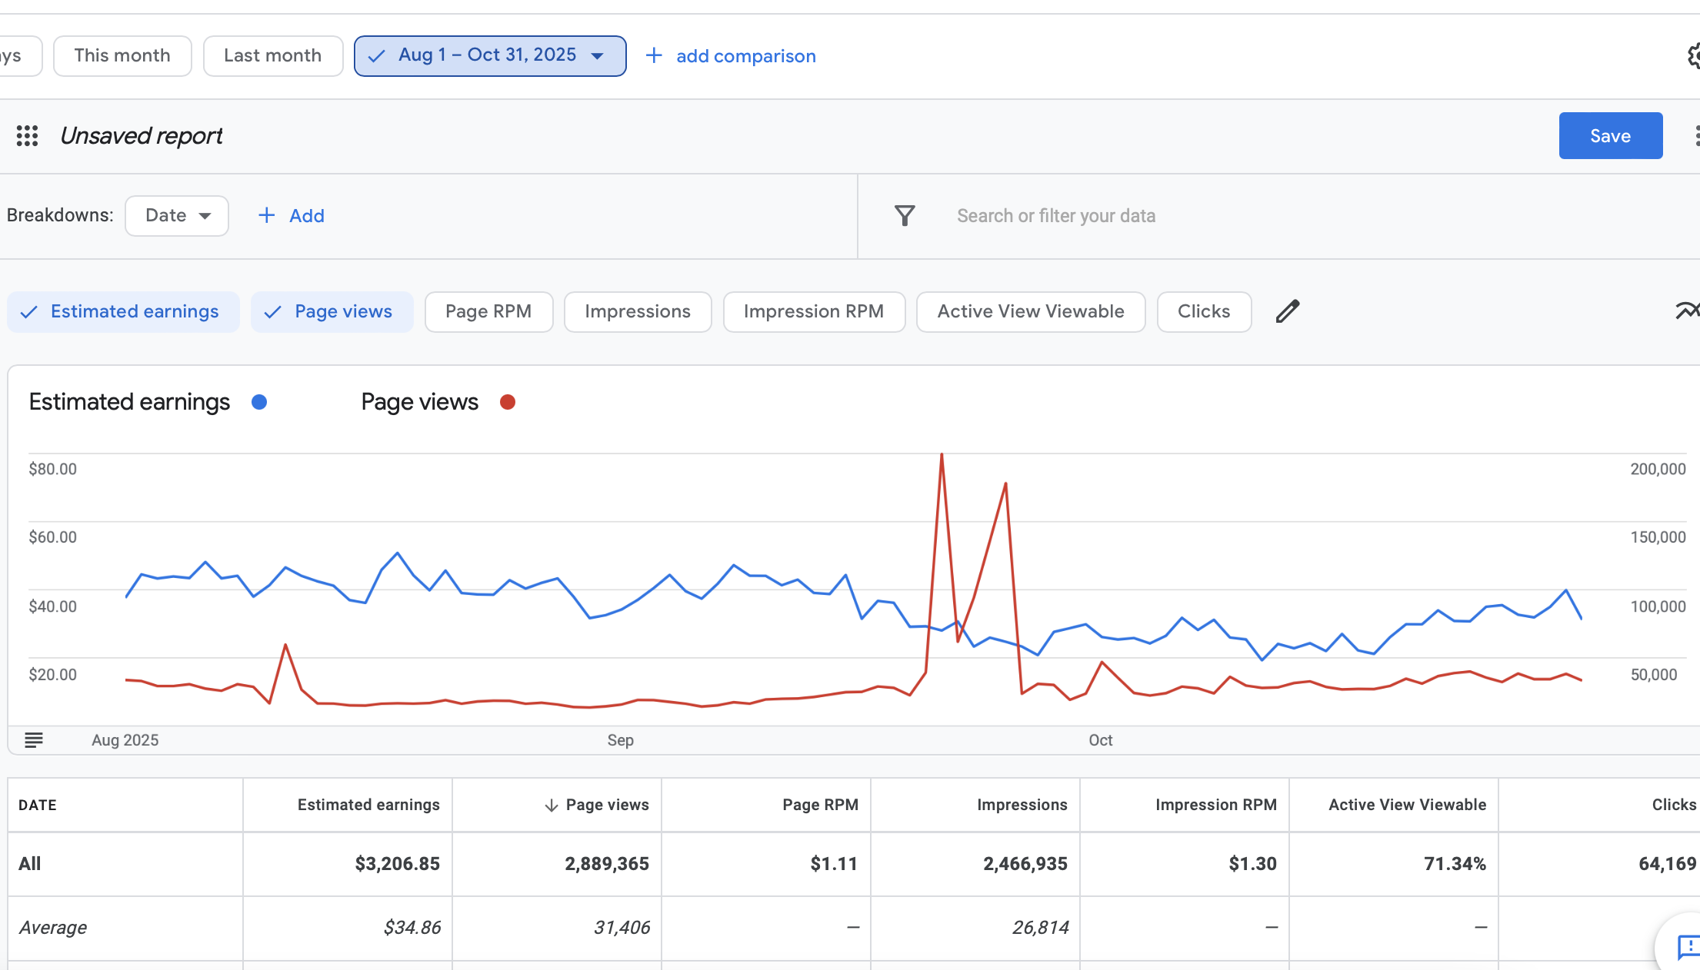Click the plus icon for add comparison

(x=654, y=56)
